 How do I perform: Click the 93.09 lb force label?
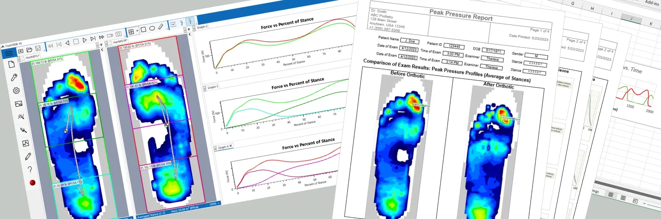(x=68, y=185)
